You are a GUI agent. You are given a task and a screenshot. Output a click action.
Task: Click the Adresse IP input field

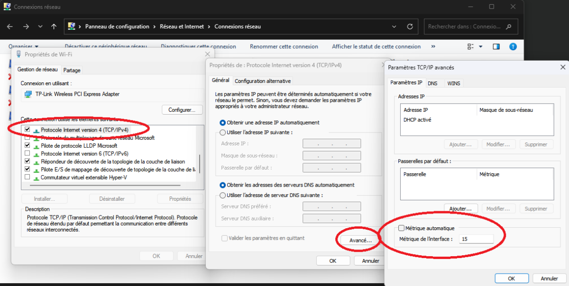click(x=332, y=143)
